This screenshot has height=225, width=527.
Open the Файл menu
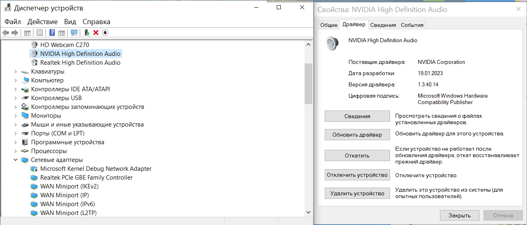pyautogui.click(x=13, y=22)
